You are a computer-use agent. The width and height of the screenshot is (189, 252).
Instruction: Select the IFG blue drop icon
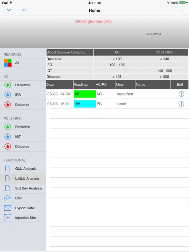pyautogui.click(x=8, y=95)
